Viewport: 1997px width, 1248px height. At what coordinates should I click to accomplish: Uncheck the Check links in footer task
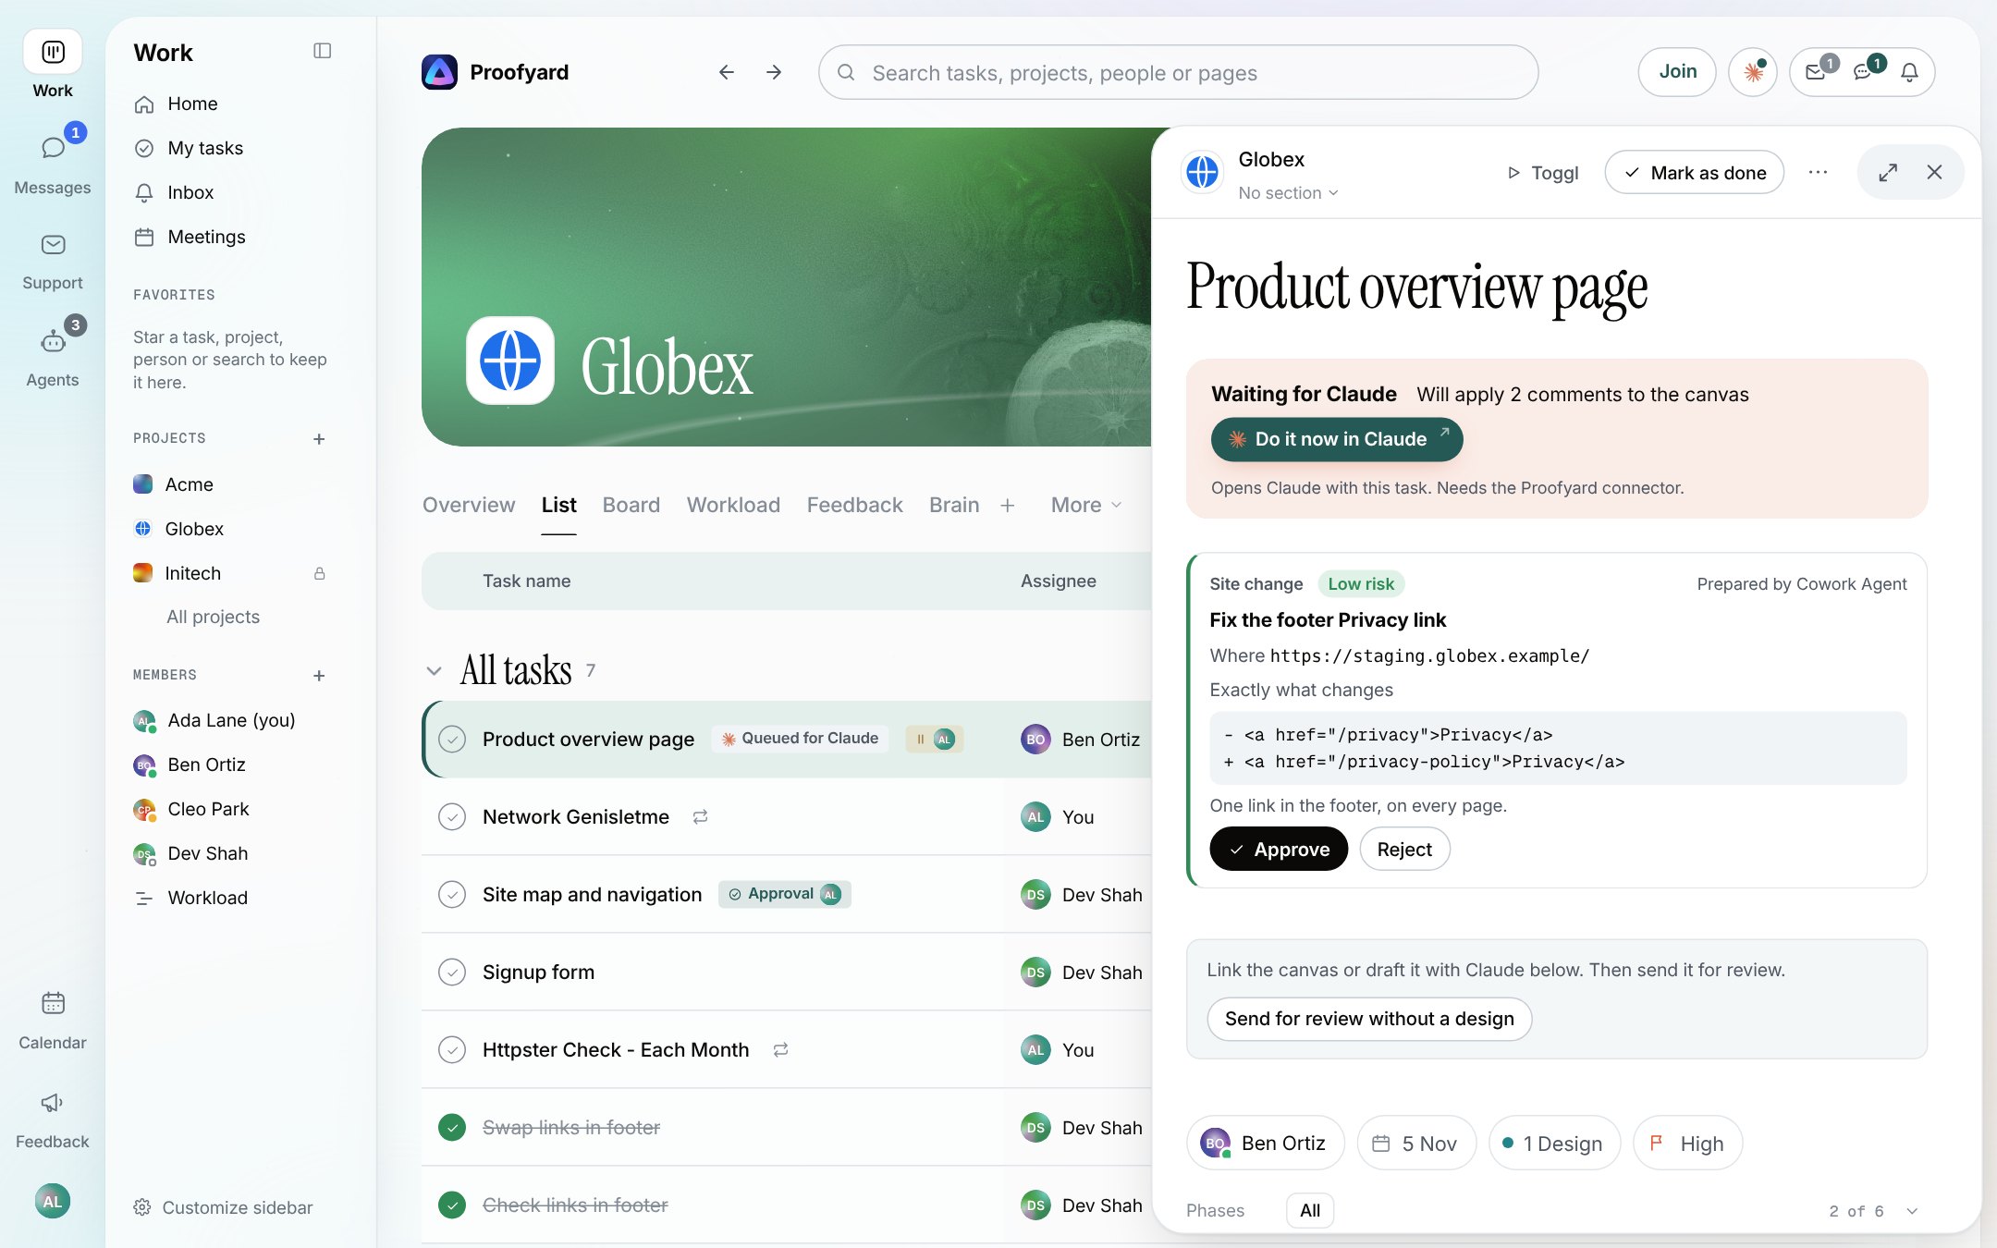coord(451,1205)
